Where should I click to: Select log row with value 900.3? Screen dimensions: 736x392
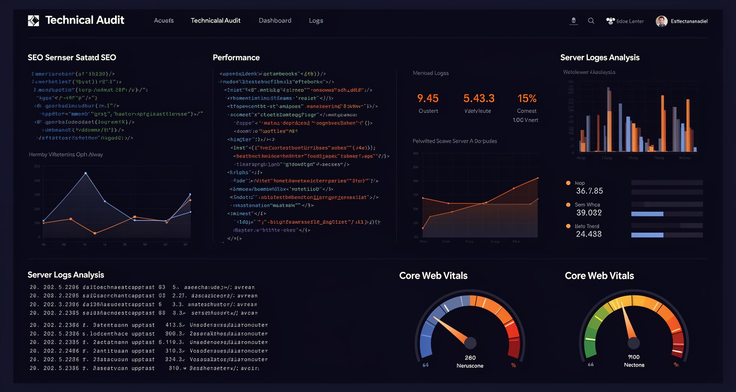click(x=148, y=334)
